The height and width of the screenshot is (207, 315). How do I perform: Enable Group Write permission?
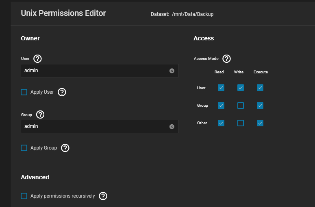pos(241,106)
